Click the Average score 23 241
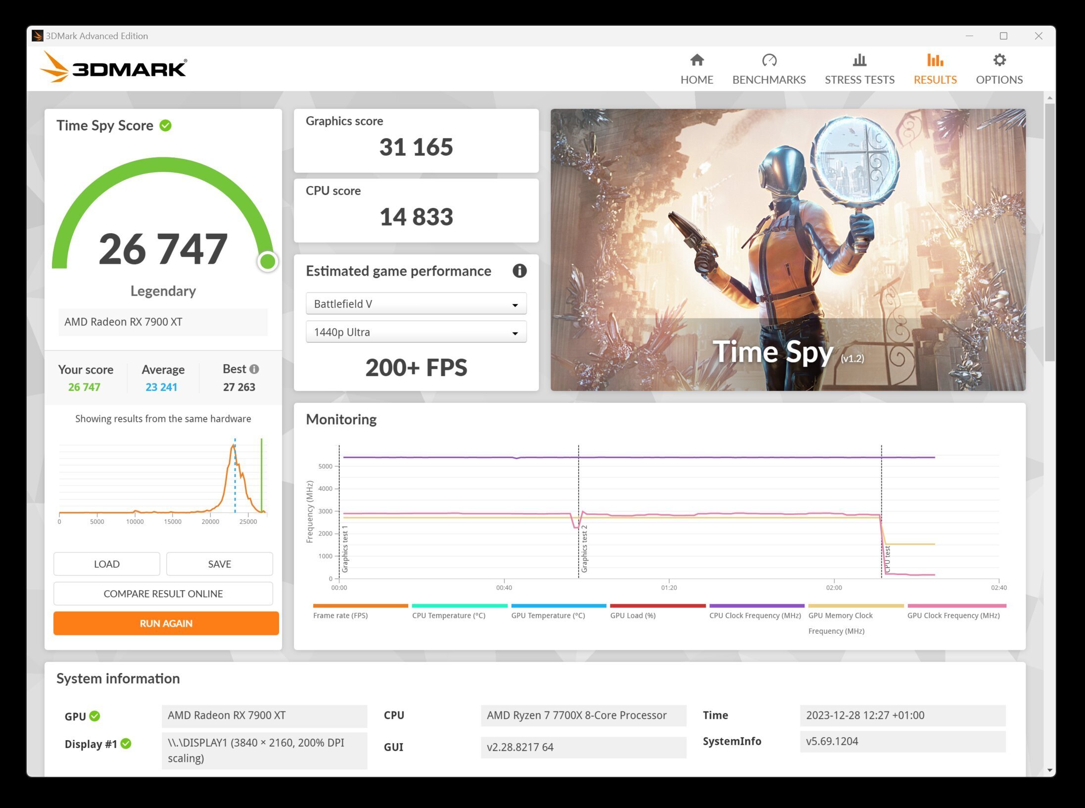Viewport: 1085px width, 808px height. click(x=161, y=387)
